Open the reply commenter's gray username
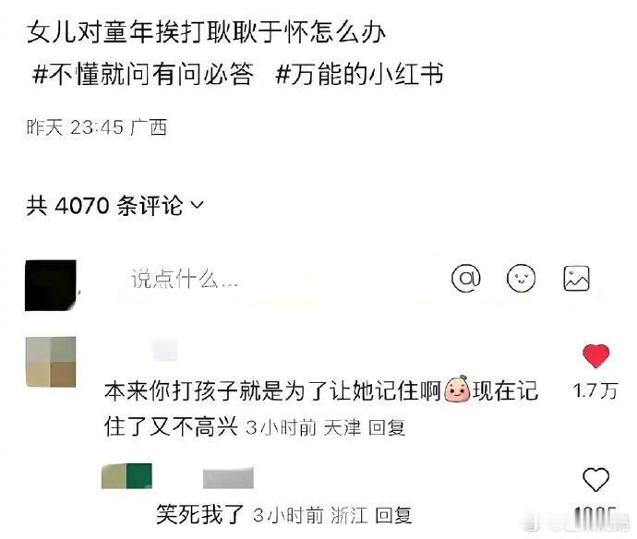Viewport: 637px width, 539px height. tap(228, 478)
